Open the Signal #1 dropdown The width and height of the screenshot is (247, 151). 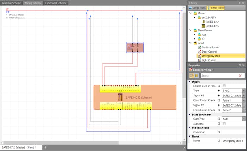tap(244, 95)
